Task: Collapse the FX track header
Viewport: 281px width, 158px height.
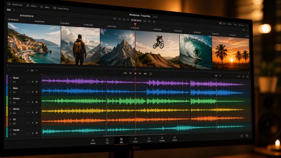Action: click(x=11, y=119)
